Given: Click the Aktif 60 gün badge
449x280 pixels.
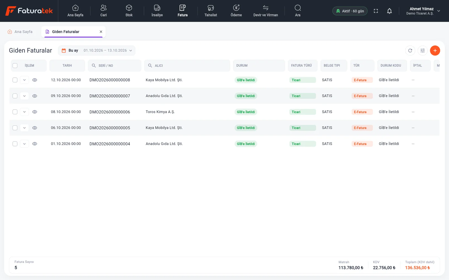Looking at the screenshot, I should click(350, 11).
